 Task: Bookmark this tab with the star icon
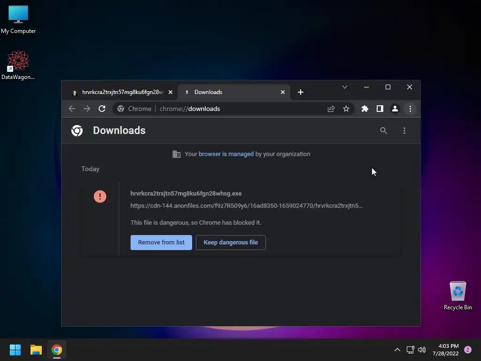pyautogui.click(x=346, y=109)
